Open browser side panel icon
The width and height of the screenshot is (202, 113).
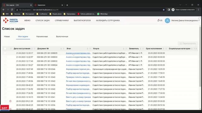point(169,10)
